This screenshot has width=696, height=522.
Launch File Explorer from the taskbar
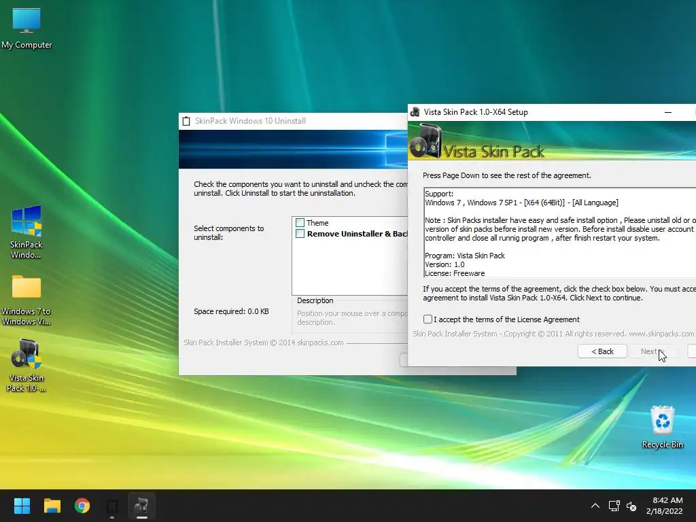coord(52,506)
